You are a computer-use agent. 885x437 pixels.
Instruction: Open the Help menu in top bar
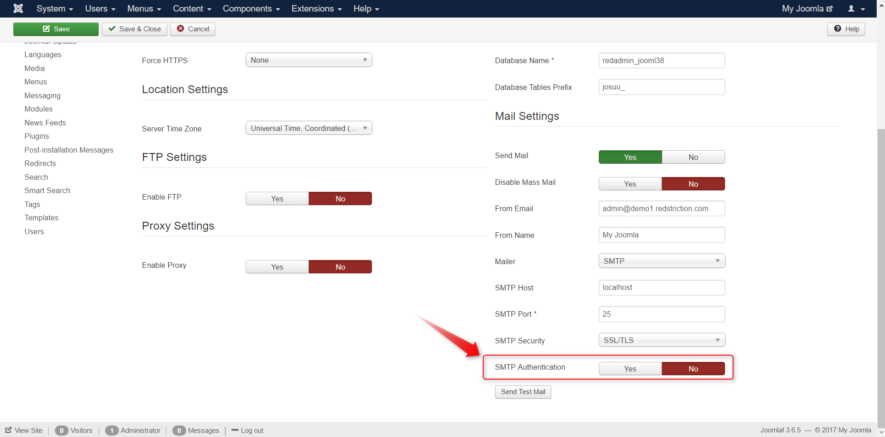pos(366,9)
